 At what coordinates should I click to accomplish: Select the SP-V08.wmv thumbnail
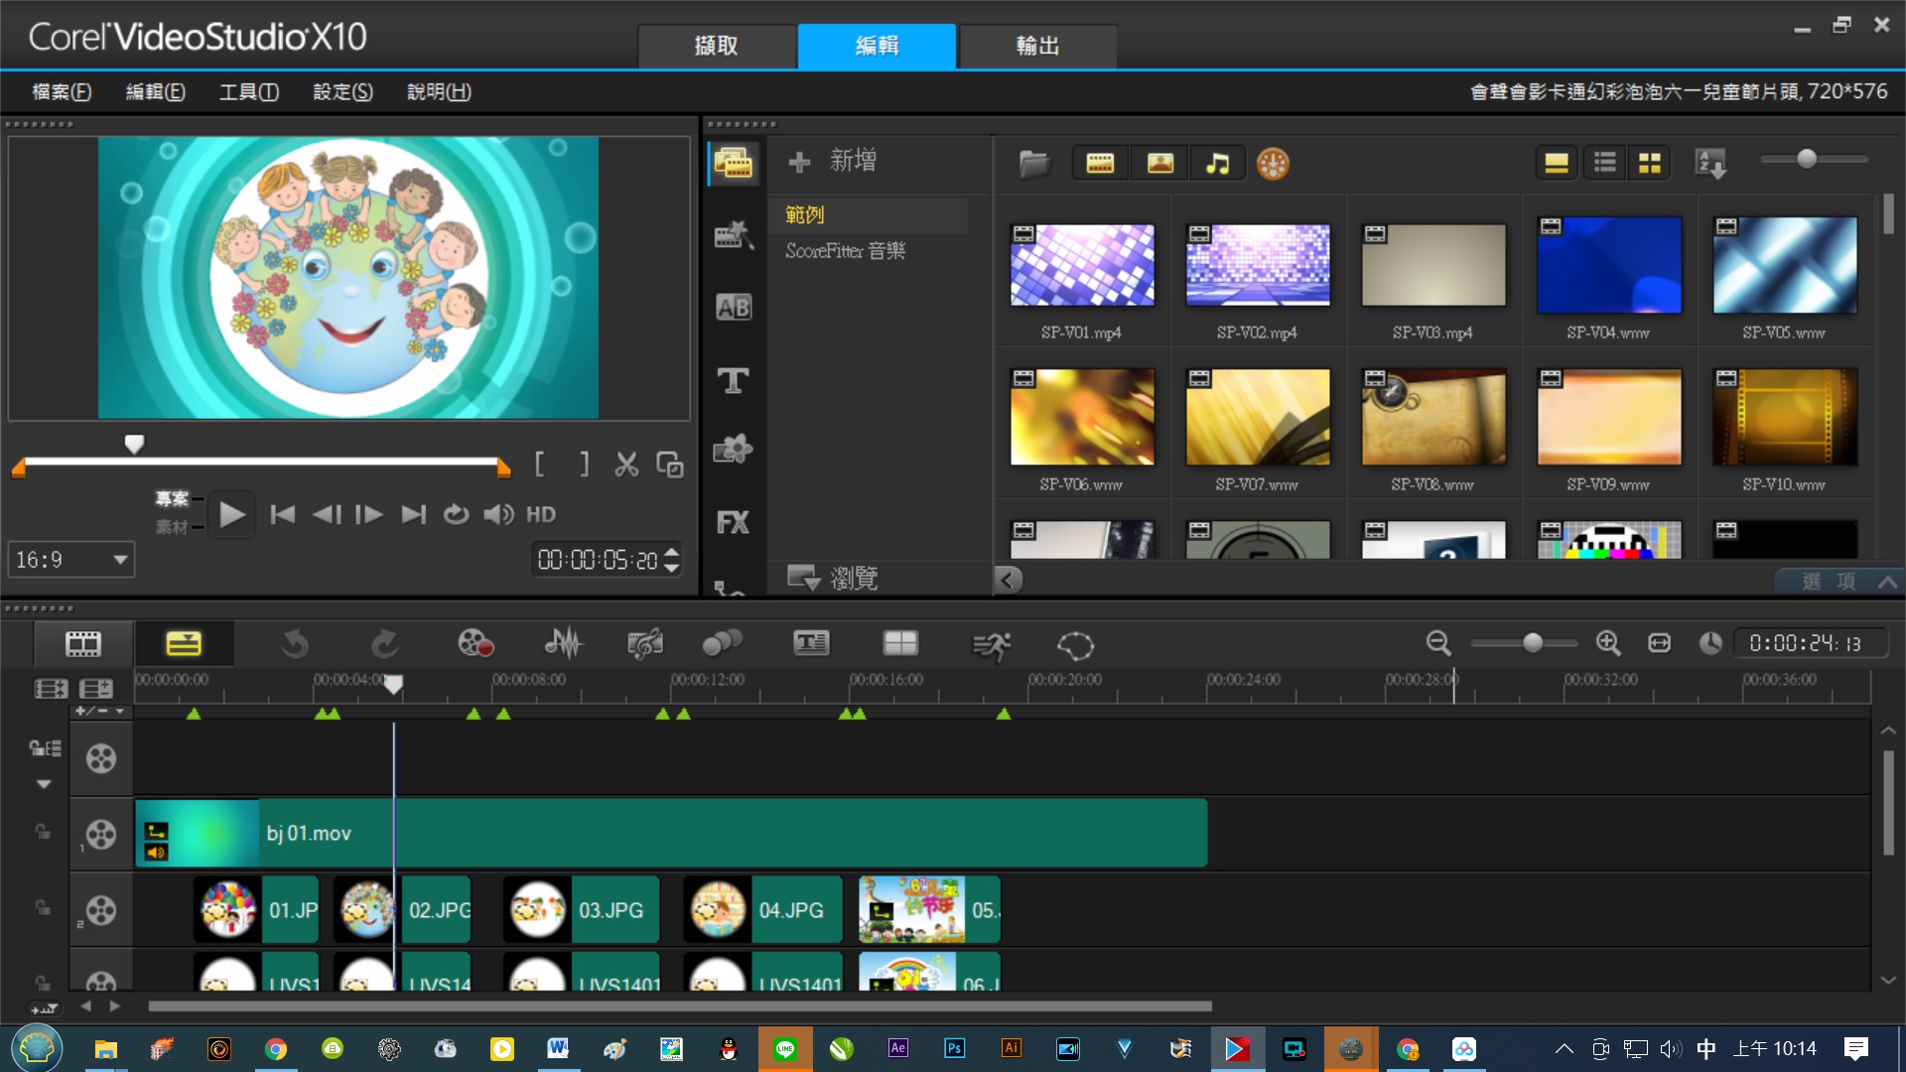click(x=1432, y=417)
